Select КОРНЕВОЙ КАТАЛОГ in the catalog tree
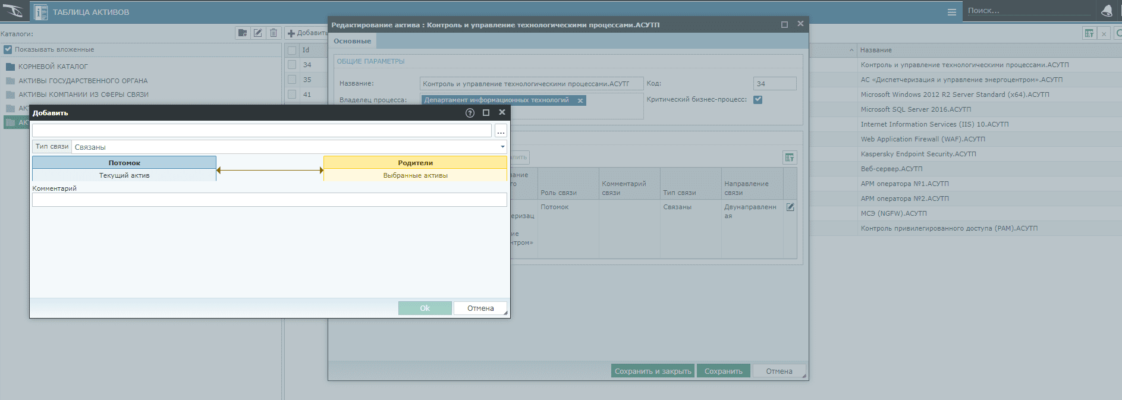This screenshot has width=1122, height=400. point(53,67)
